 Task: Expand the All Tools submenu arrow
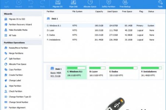pyautogui.click(x=40, y=35)
